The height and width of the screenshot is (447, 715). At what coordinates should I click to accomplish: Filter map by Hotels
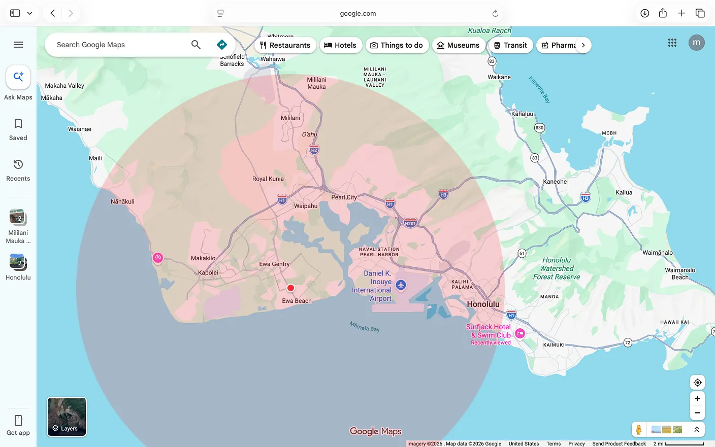tap(341, 45)
